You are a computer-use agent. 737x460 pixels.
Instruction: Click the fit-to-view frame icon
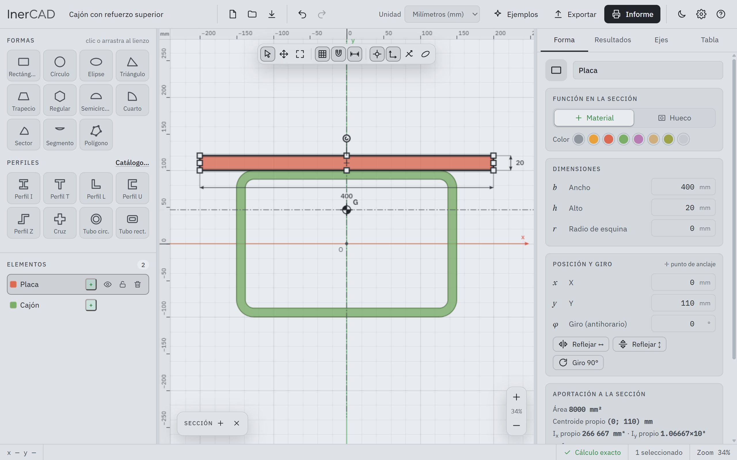300,54
